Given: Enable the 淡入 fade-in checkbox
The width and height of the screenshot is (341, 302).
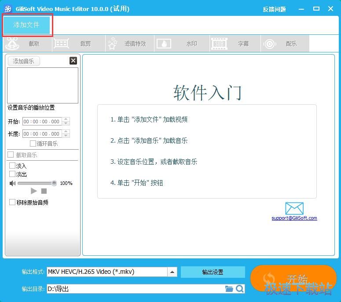Looking at the screenshot, I should click(x=12, y=166).
